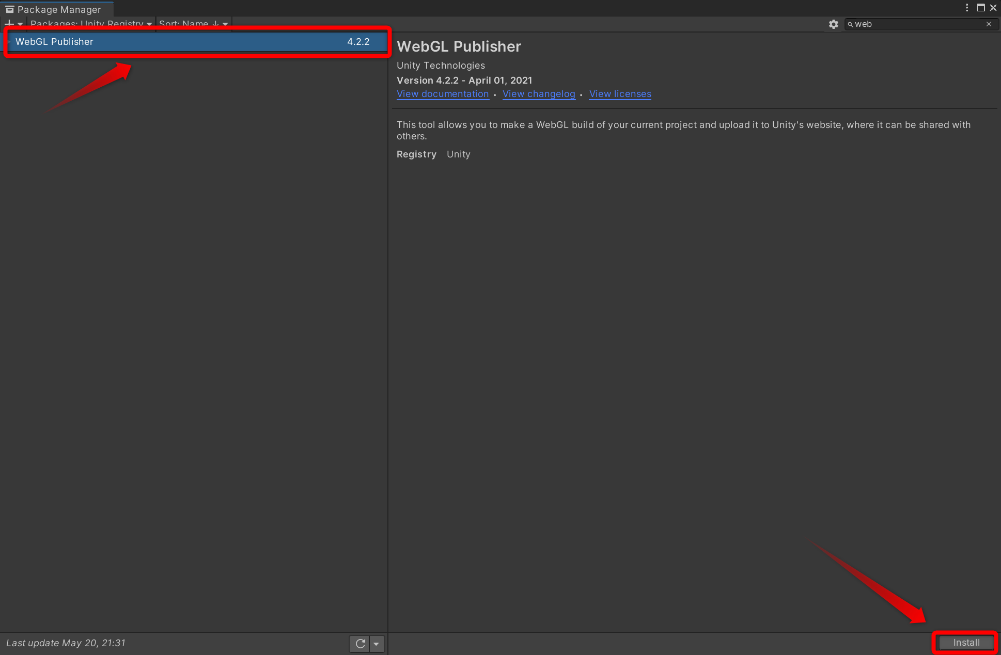Viewport: 1001px width, 655px height.
Task: Open the View changelog link
Action: [x=539, y=94]
